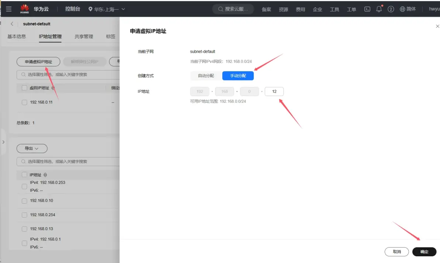This screenshot has width=440, height=263.
Task: Click the 192.168.0.13 address row
Action: click(42, 229)
